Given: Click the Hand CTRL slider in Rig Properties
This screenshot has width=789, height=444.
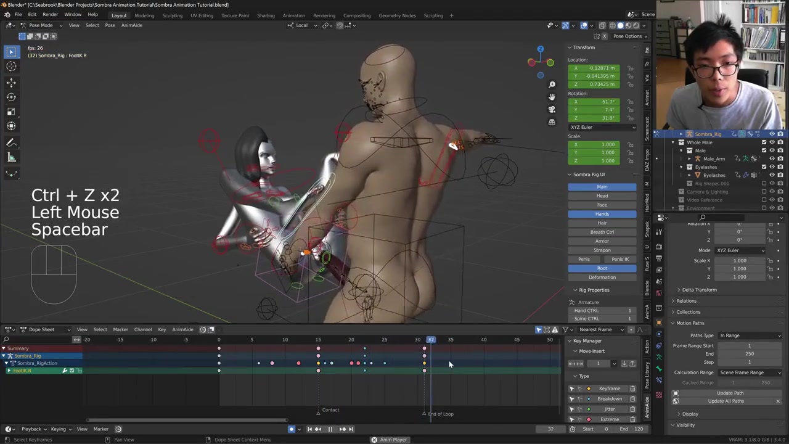Looking at the screenshot, I should coord(602,311).
